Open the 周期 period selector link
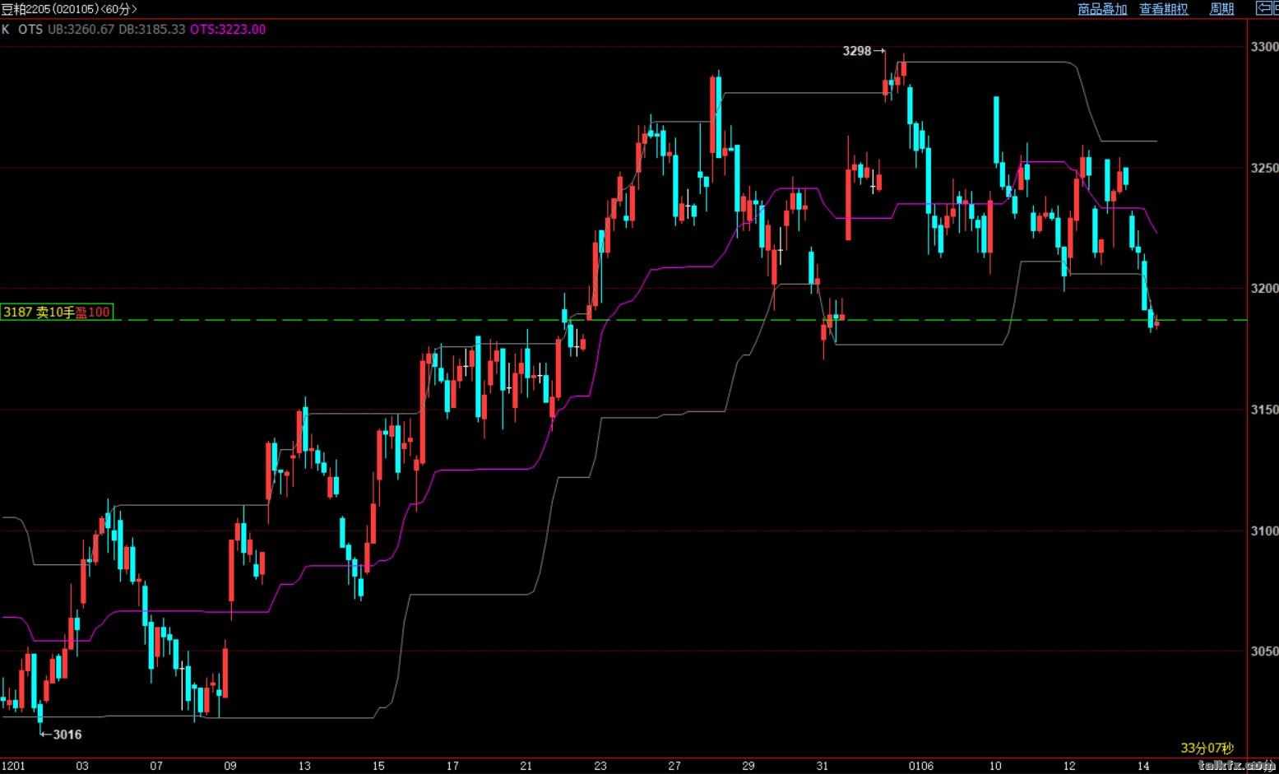Viewport: 1279px width, 774px height. click(x=1221, y=9)
